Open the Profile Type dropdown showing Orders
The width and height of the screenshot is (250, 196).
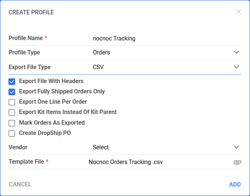tap(166, 53)
